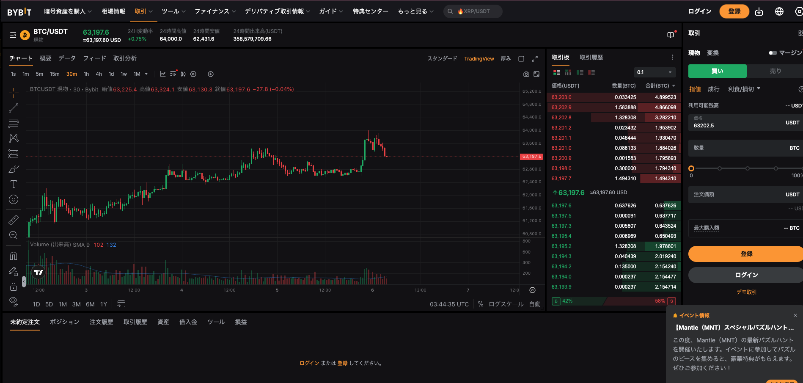Viewport: 803px width, 383px height.
Task: Switch to the 概要 tab
Action: click(x=46, y=58)
